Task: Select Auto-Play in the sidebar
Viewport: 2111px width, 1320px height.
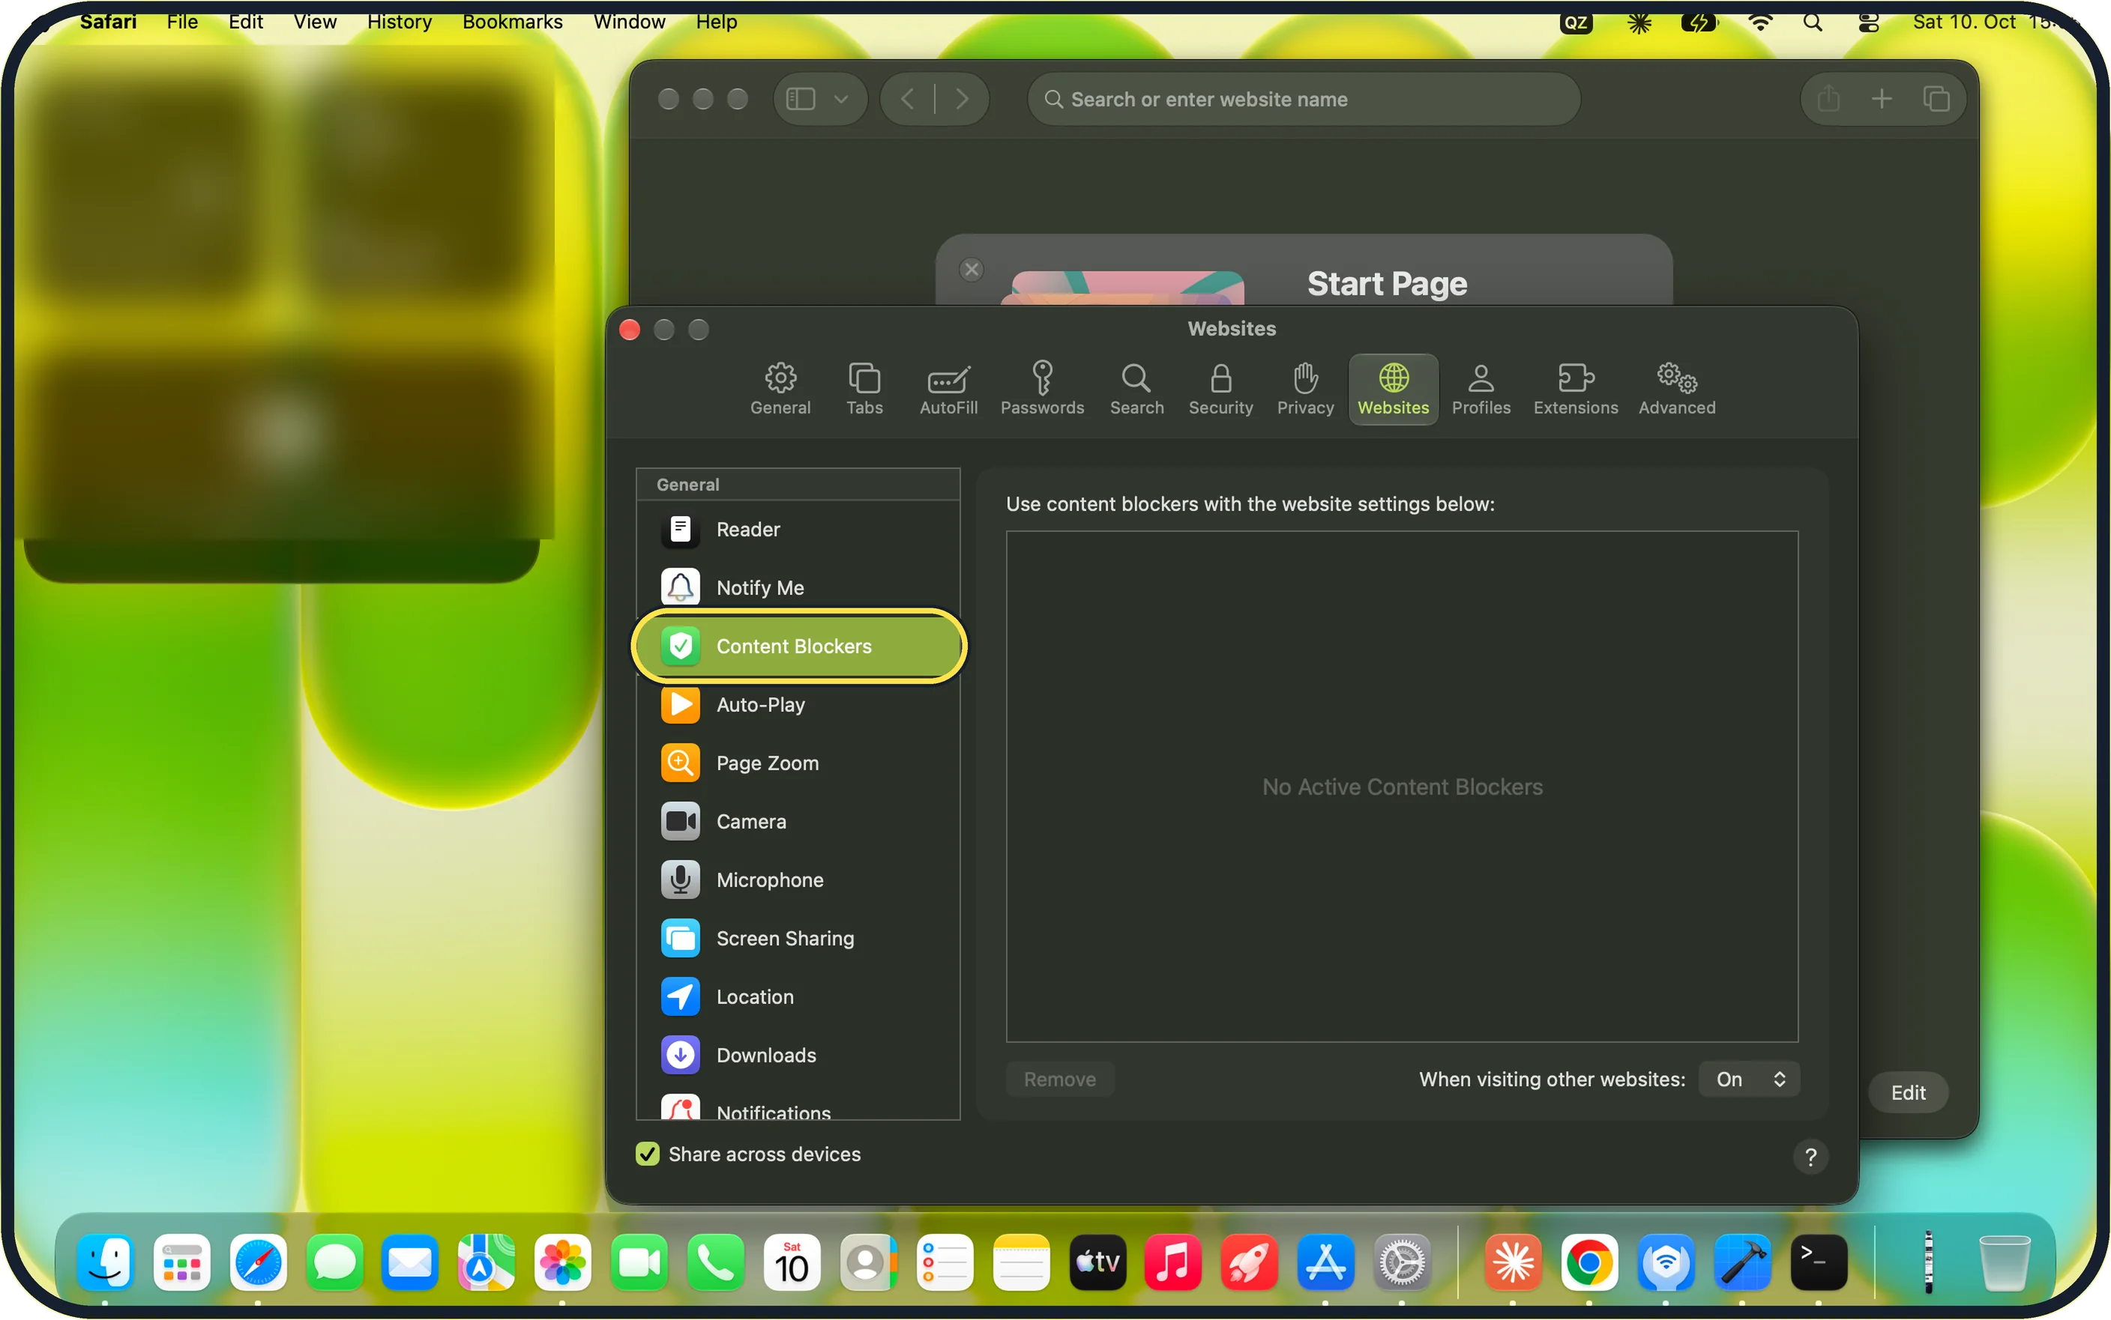Action: [798, 704]
